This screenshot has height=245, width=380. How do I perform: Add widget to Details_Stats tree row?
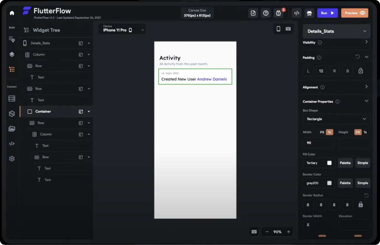[x=81, y=43]
